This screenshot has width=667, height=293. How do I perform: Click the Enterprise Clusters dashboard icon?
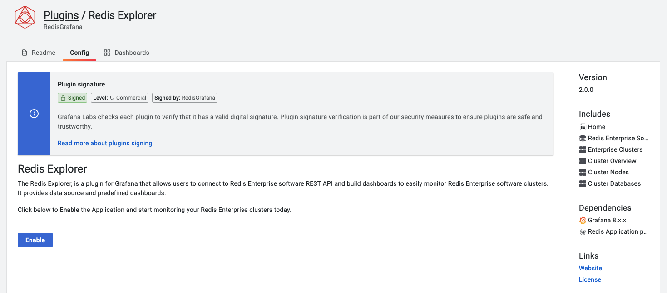[583, 149]
